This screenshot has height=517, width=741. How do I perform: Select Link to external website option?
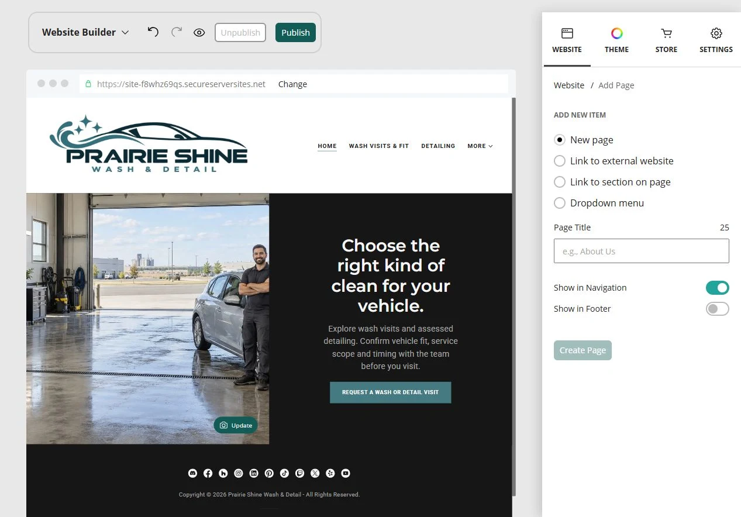[x=560, y=161]
